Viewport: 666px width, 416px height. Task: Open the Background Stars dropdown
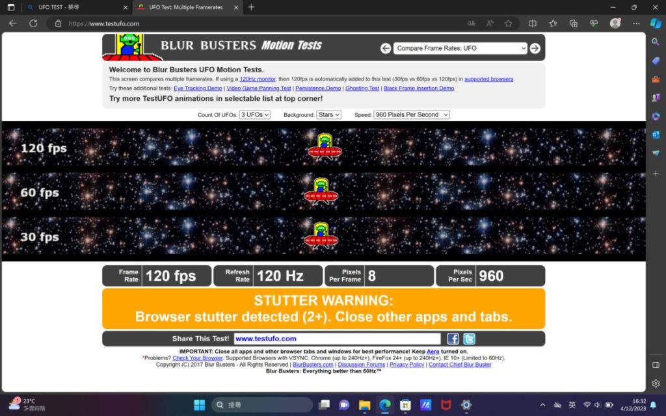coord(329,114)
